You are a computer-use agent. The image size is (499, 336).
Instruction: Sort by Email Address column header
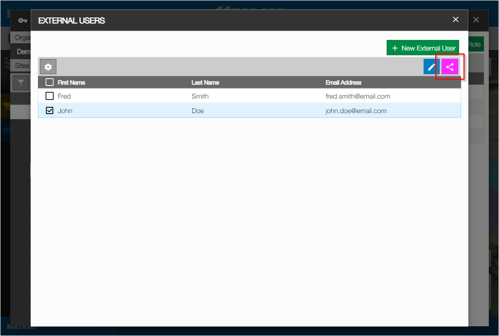point(343,83)
